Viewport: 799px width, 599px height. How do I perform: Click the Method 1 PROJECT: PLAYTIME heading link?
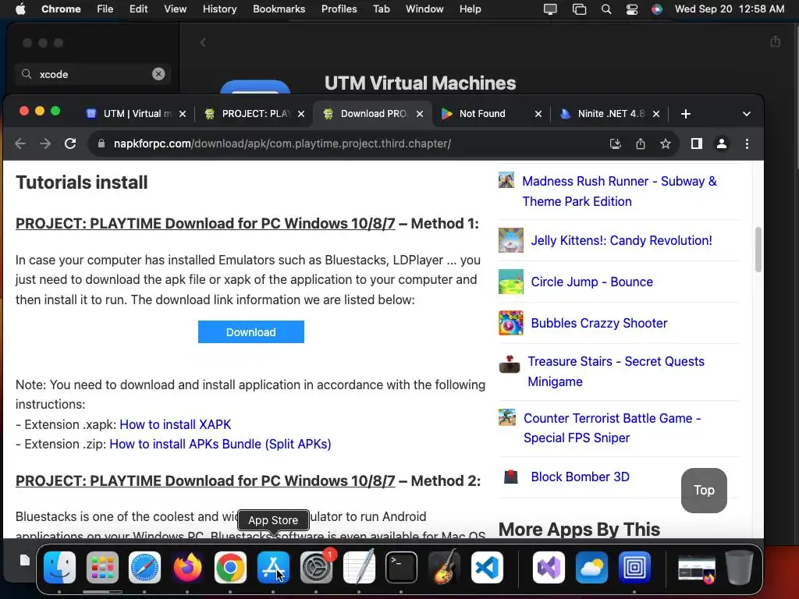point(205,224)
